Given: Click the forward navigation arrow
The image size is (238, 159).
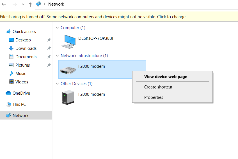Looking at the screenshot, I should click(15, 4).
